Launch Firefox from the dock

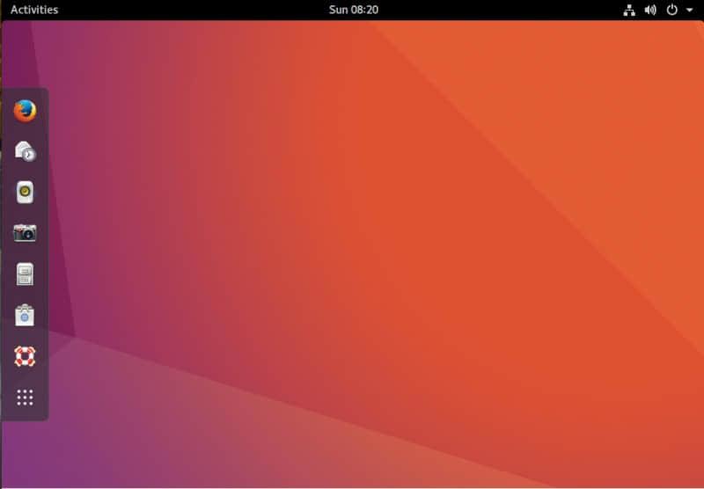pos(25,112)
